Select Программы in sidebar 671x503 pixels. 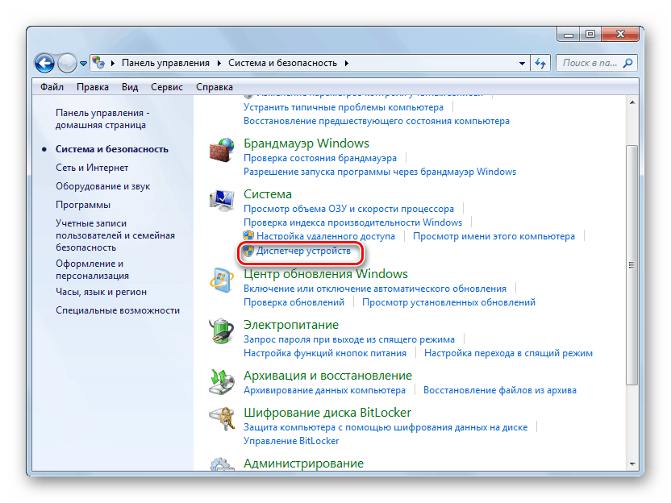(83, 205)
